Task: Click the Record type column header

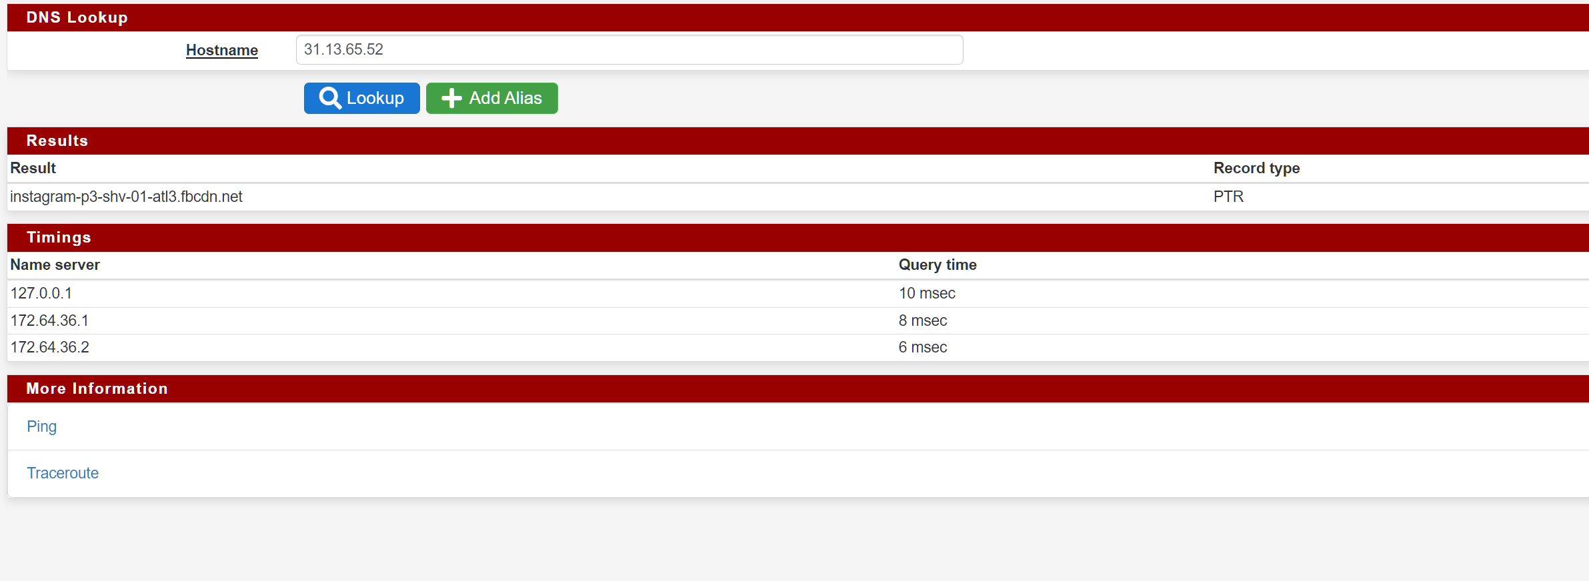Action: [1256, 168]
